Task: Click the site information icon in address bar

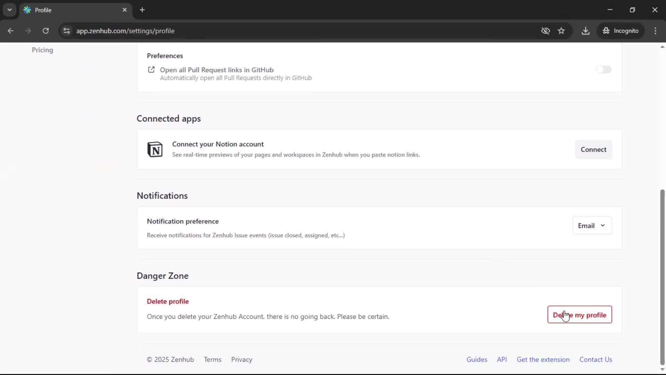Action: pyautogui.click(x=67, y=31)
